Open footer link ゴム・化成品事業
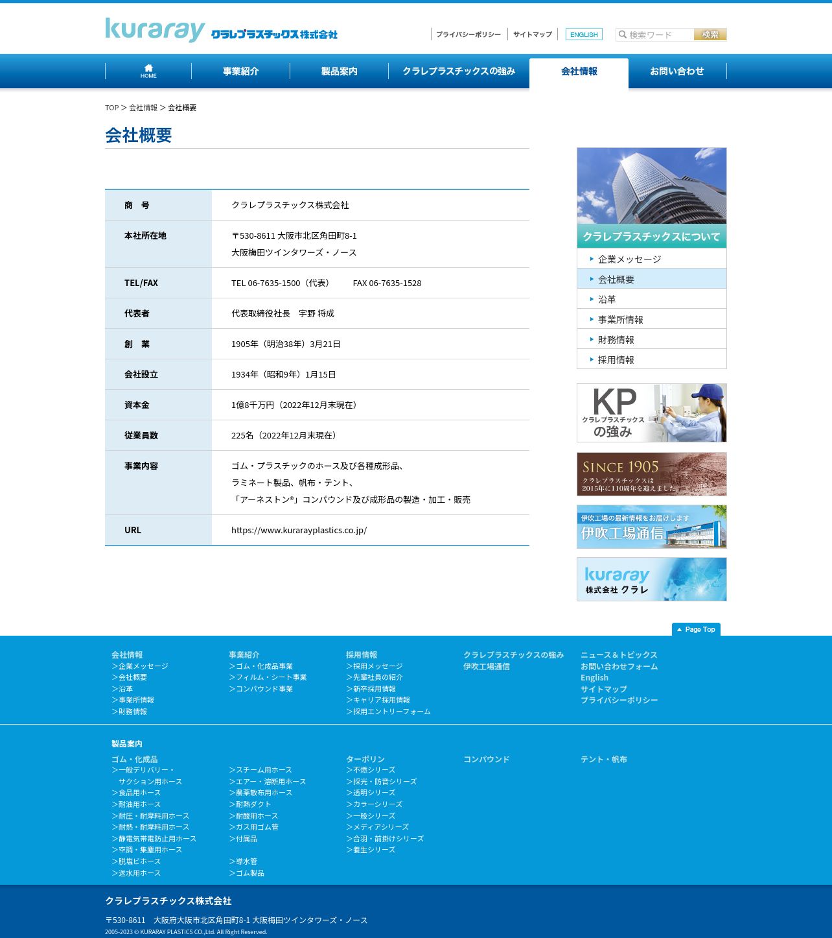Viewport: 832px width, 938px height. (261, 666)
